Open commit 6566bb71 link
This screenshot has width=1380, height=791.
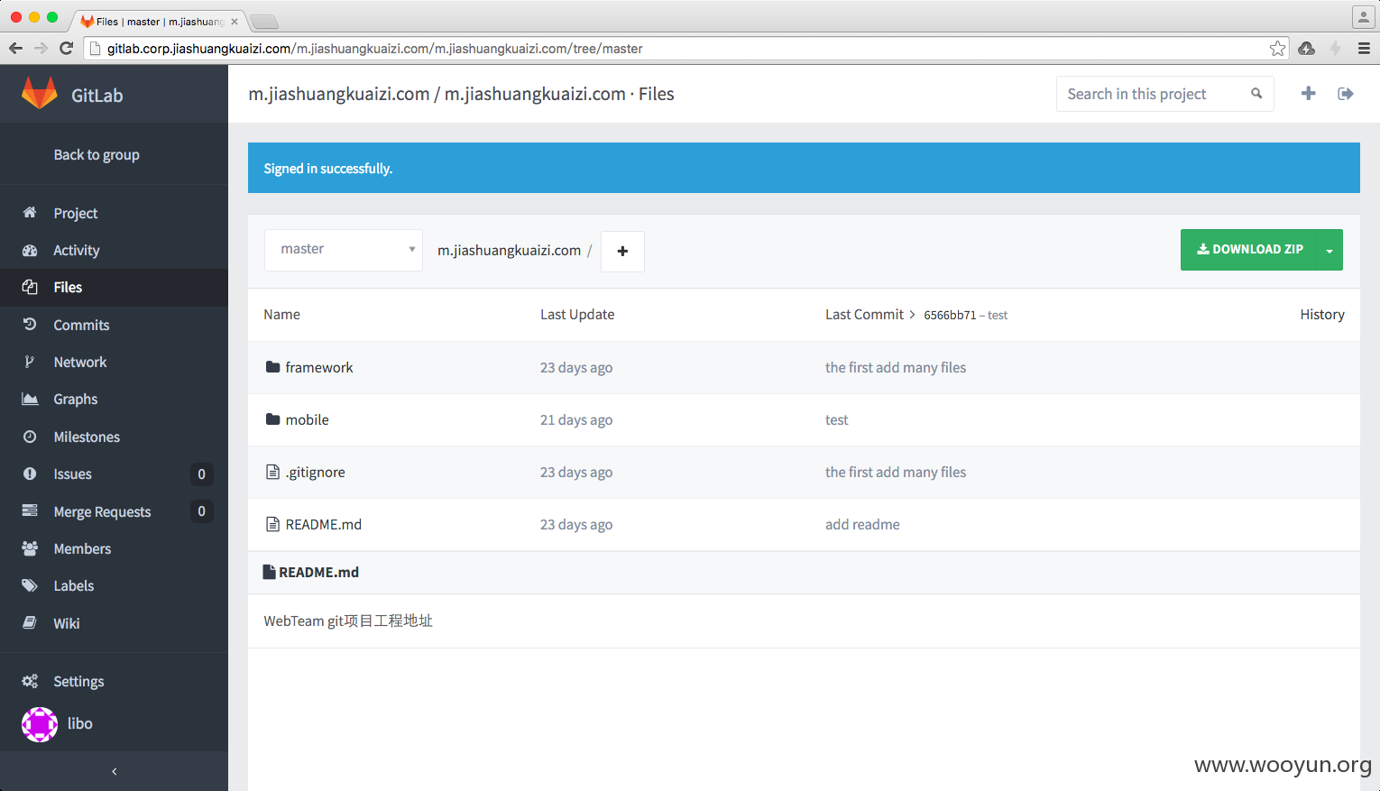pos(950,315)
